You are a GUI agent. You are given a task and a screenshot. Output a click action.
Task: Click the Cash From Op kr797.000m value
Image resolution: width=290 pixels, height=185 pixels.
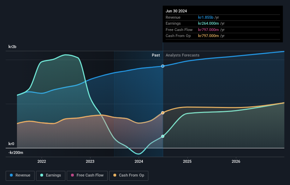pos(208,36)
